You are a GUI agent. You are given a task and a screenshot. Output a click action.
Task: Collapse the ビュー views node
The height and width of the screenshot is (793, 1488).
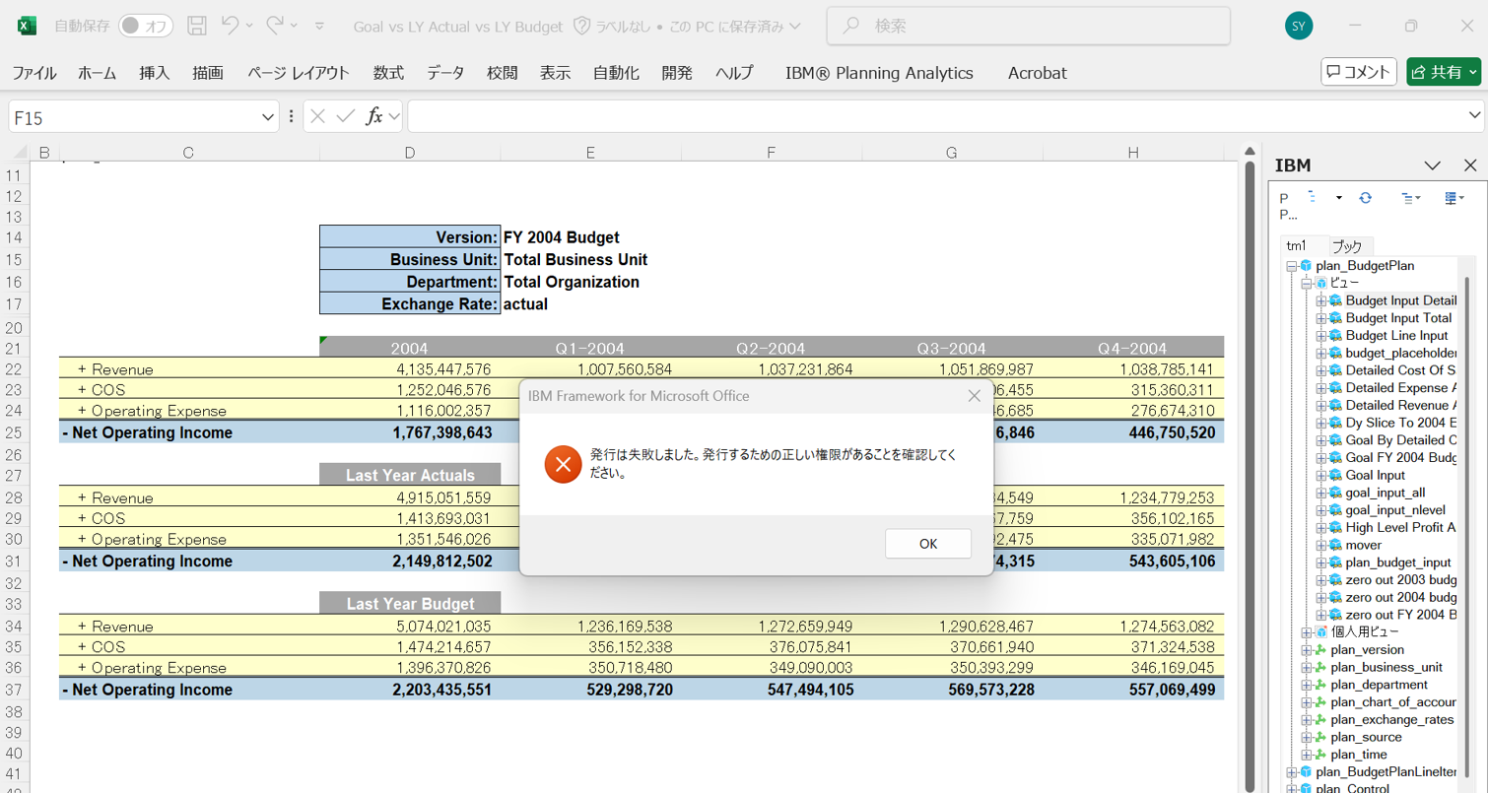point(1307,283)
